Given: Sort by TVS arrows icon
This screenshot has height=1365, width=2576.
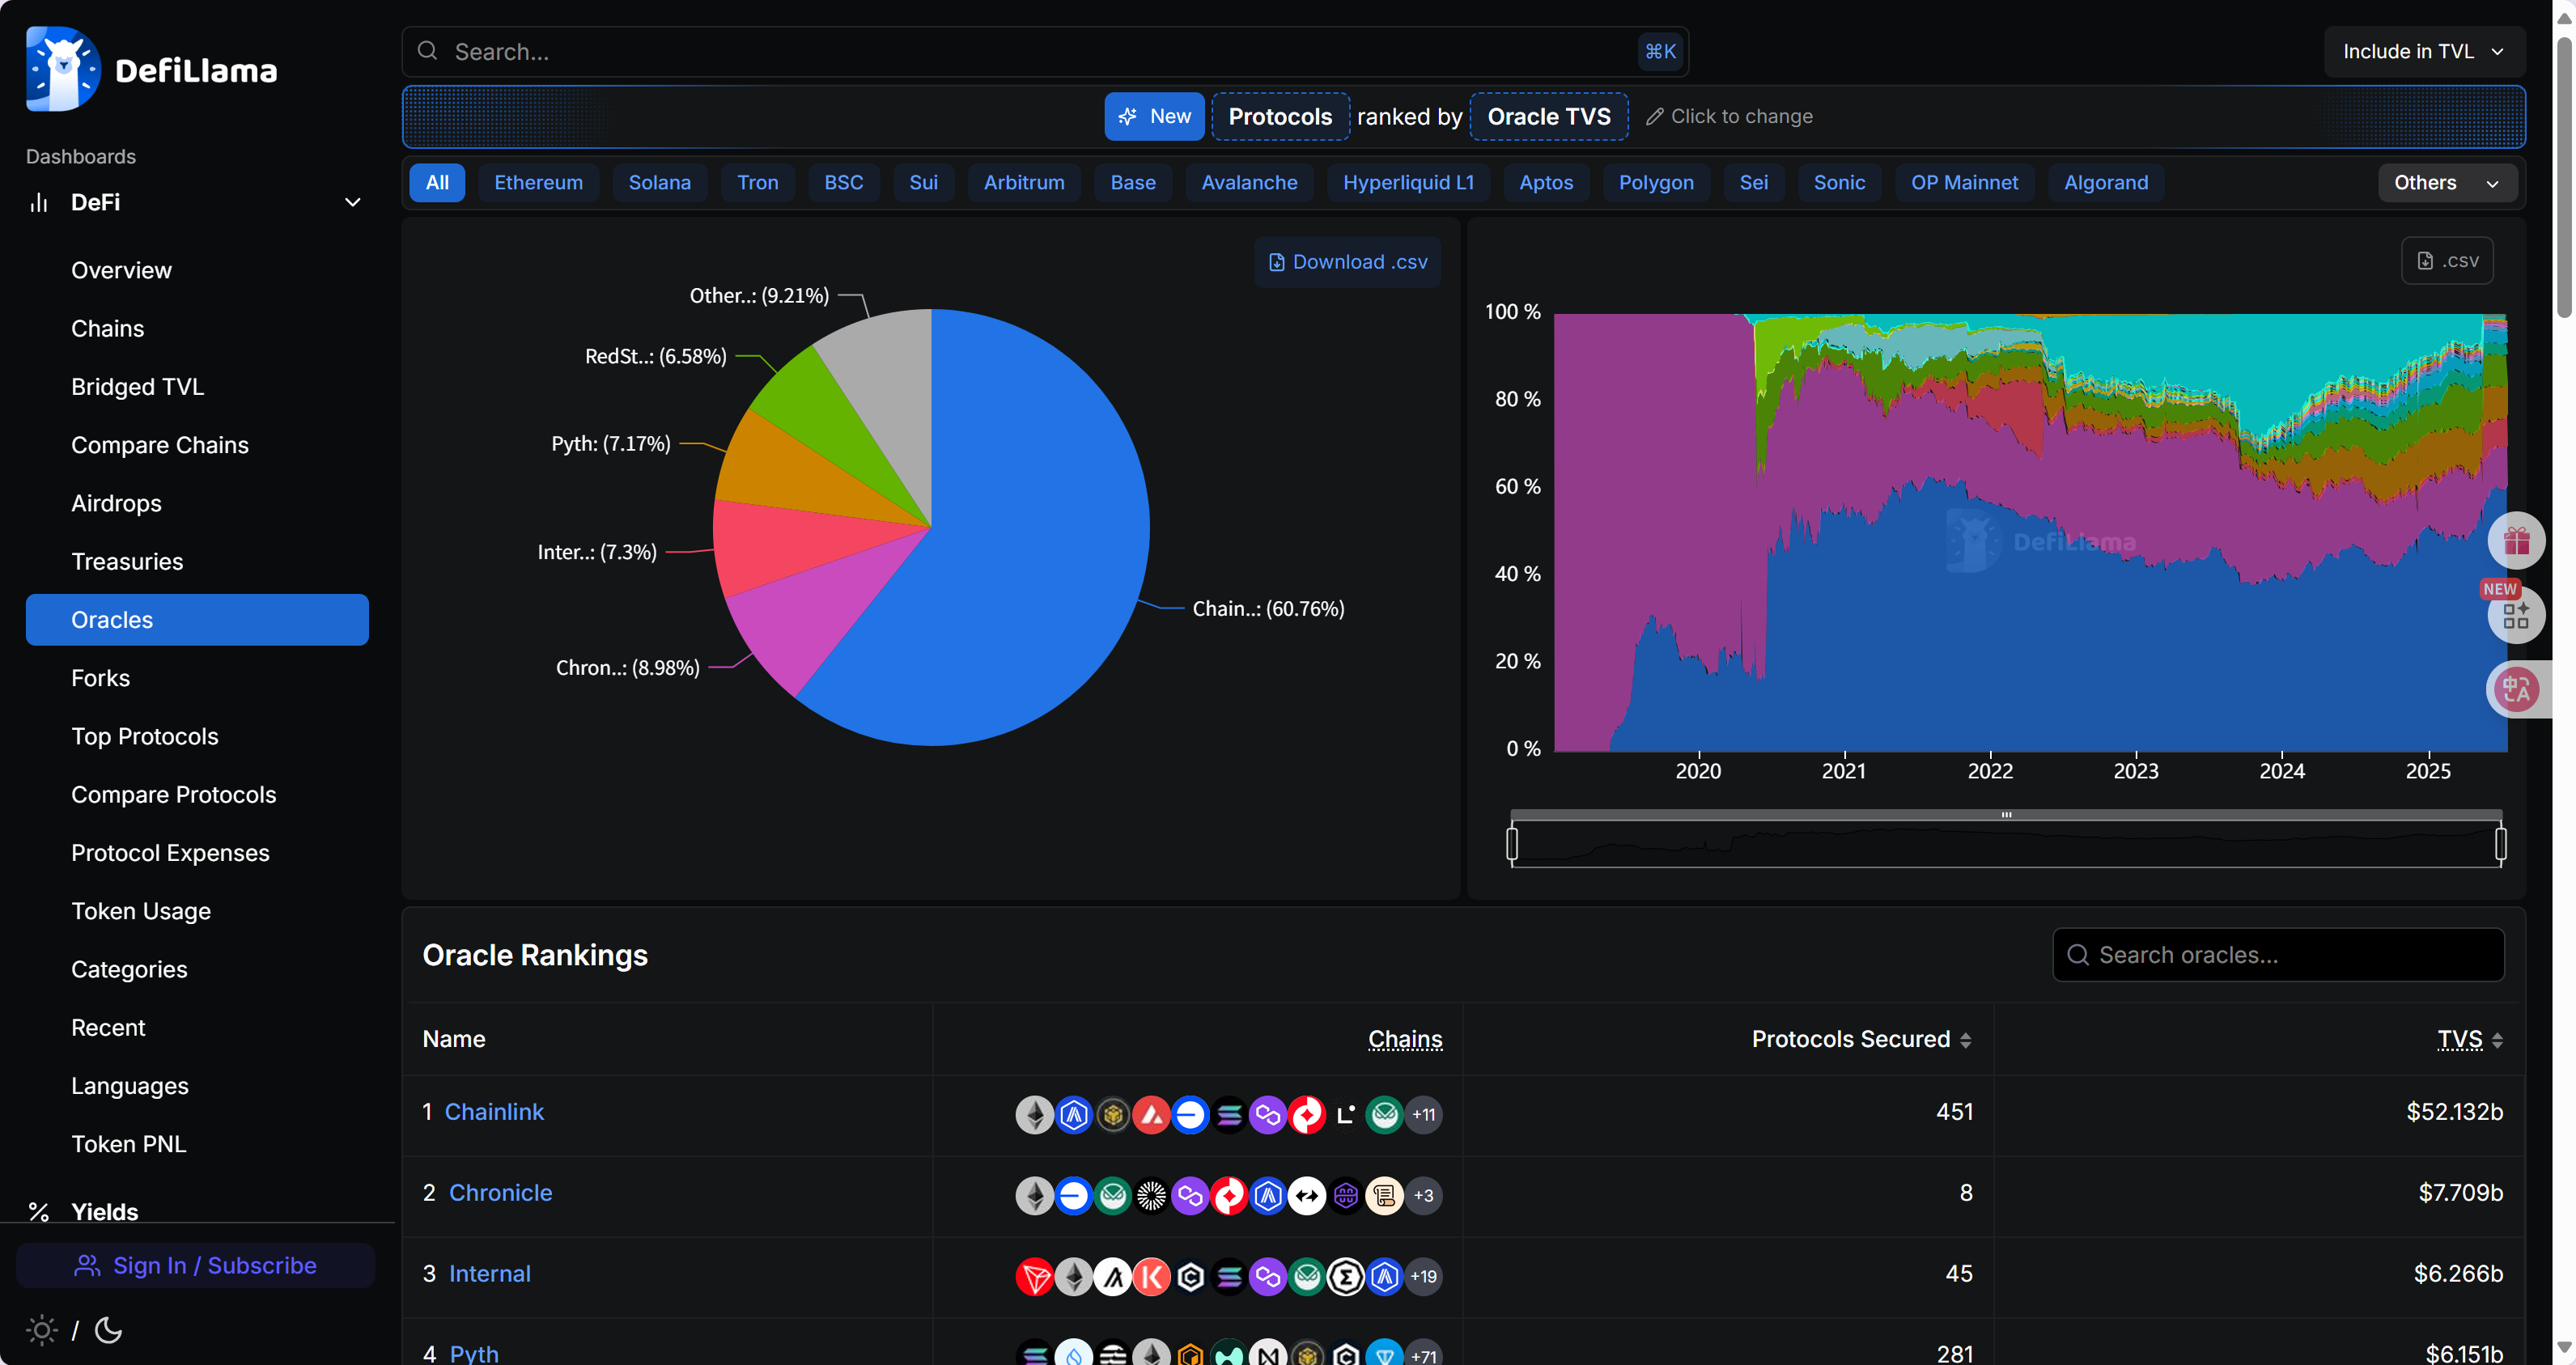Looking at the screenshot, I should click(x=2498, y=1040).
